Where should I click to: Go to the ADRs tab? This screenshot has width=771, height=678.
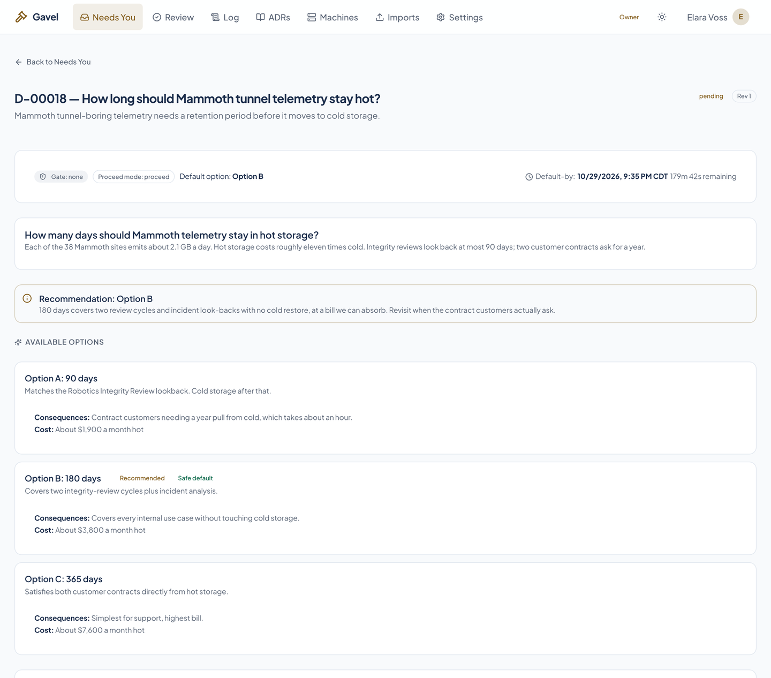[x=273, y=17]
